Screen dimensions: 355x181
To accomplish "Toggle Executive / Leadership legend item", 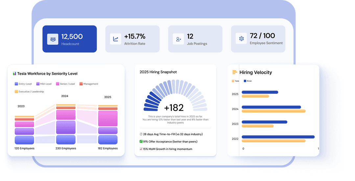I will [29, 92].
